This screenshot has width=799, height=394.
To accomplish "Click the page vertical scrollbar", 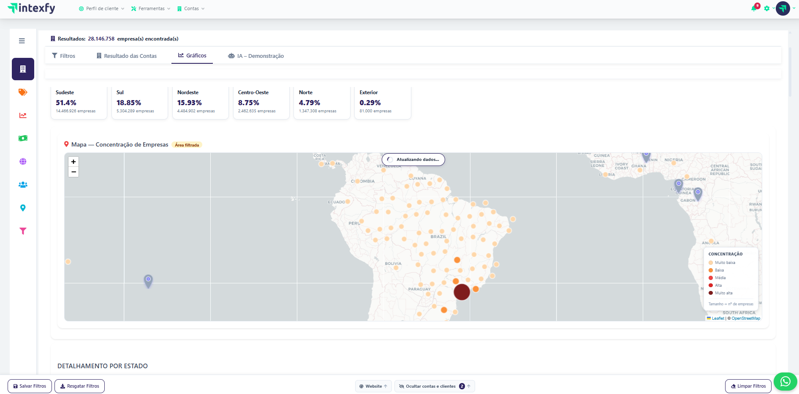I will (790, 72).
